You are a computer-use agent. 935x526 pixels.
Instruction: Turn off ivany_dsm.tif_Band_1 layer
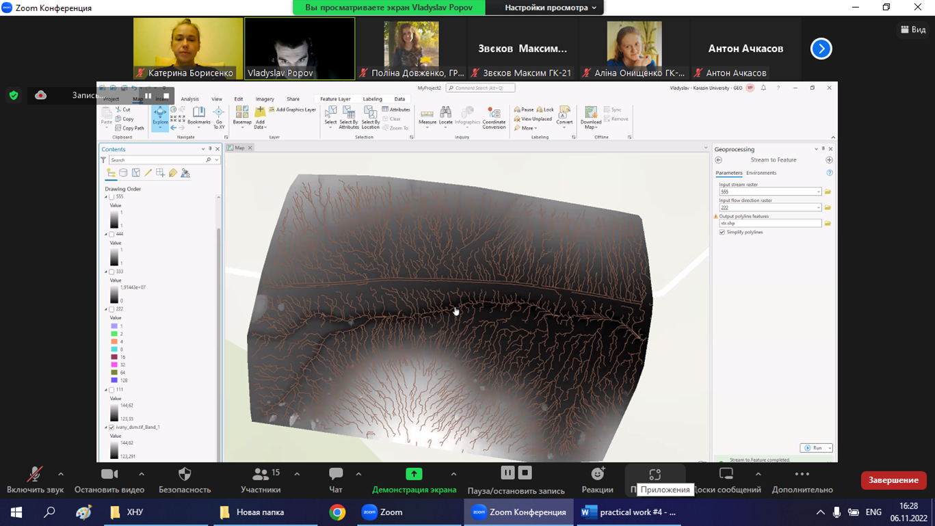(x=112, y=428)
